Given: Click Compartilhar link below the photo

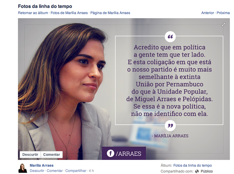Looking at the screenshot, I should point(76,171).
